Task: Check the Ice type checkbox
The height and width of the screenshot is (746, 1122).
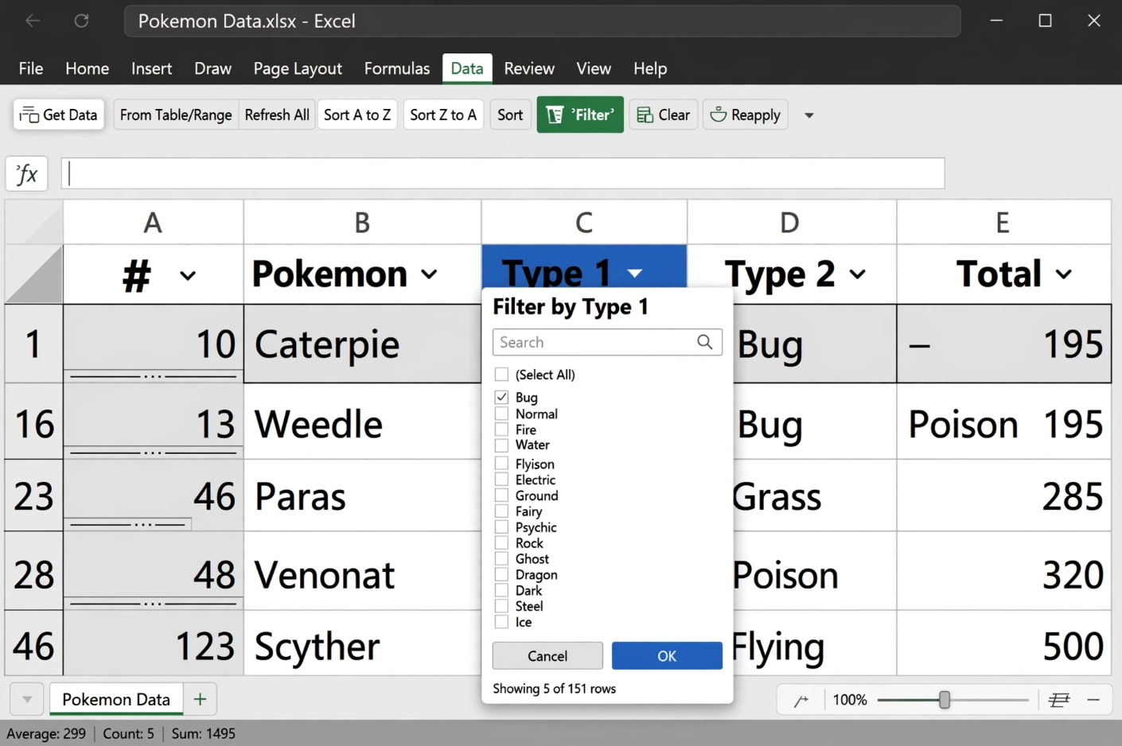Action: (x=501, y=622)
